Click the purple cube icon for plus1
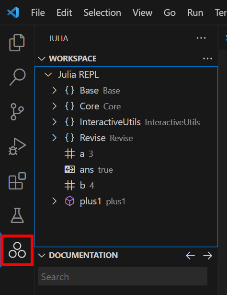The image size is (227, 295). 69,201
